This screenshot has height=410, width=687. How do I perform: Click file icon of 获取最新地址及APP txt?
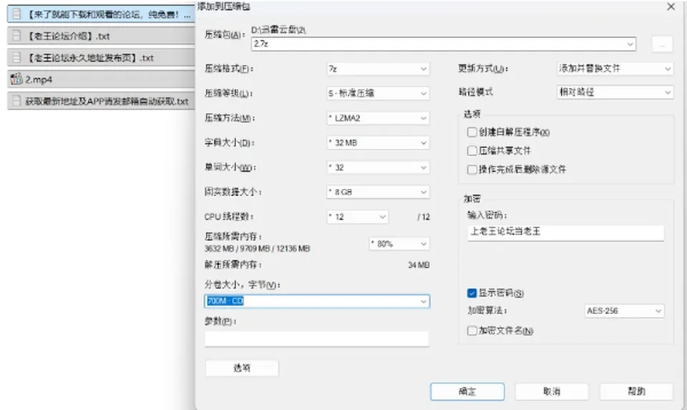point(16,101)
